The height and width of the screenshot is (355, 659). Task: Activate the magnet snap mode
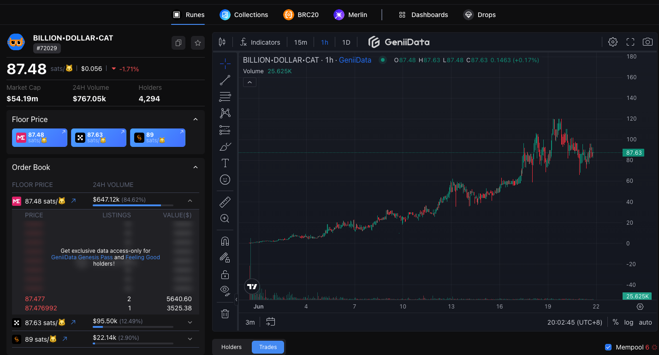(x=225, y=241)
